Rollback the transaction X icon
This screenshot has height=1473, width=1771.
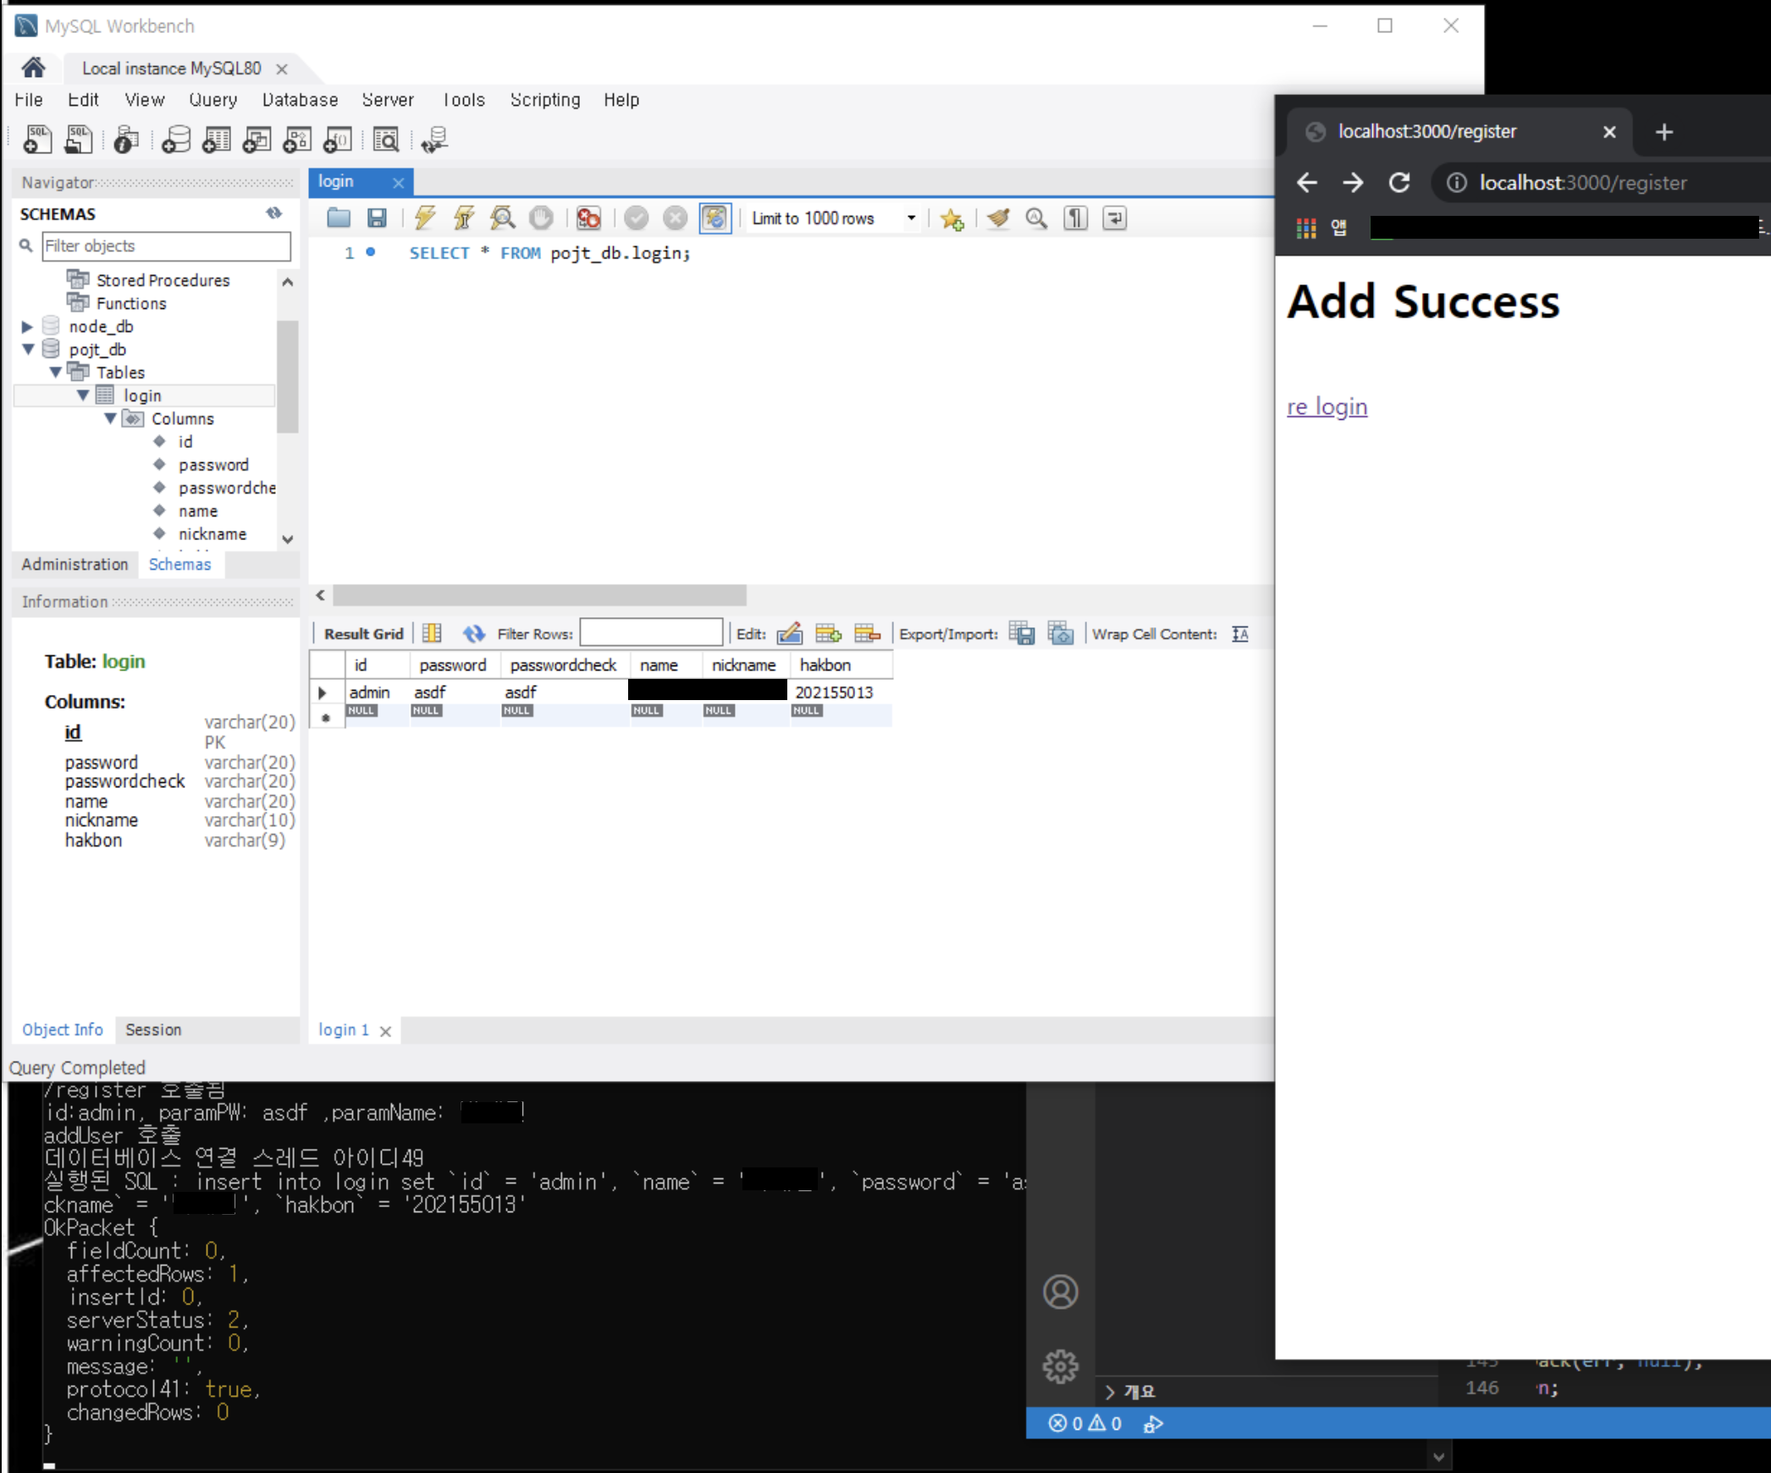(x=675, y=218)
